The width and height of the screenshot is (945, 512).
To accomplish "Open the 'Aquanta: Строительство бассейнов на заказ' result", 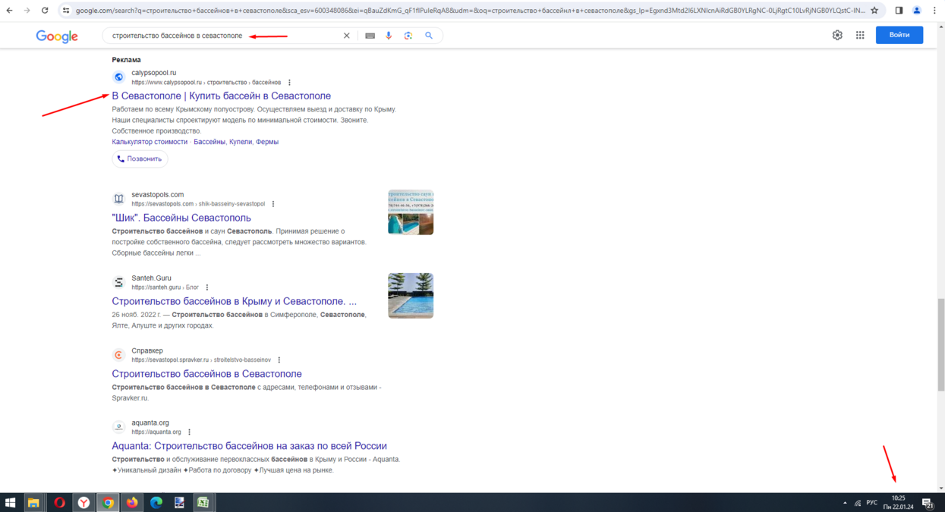I will point(250,446).
